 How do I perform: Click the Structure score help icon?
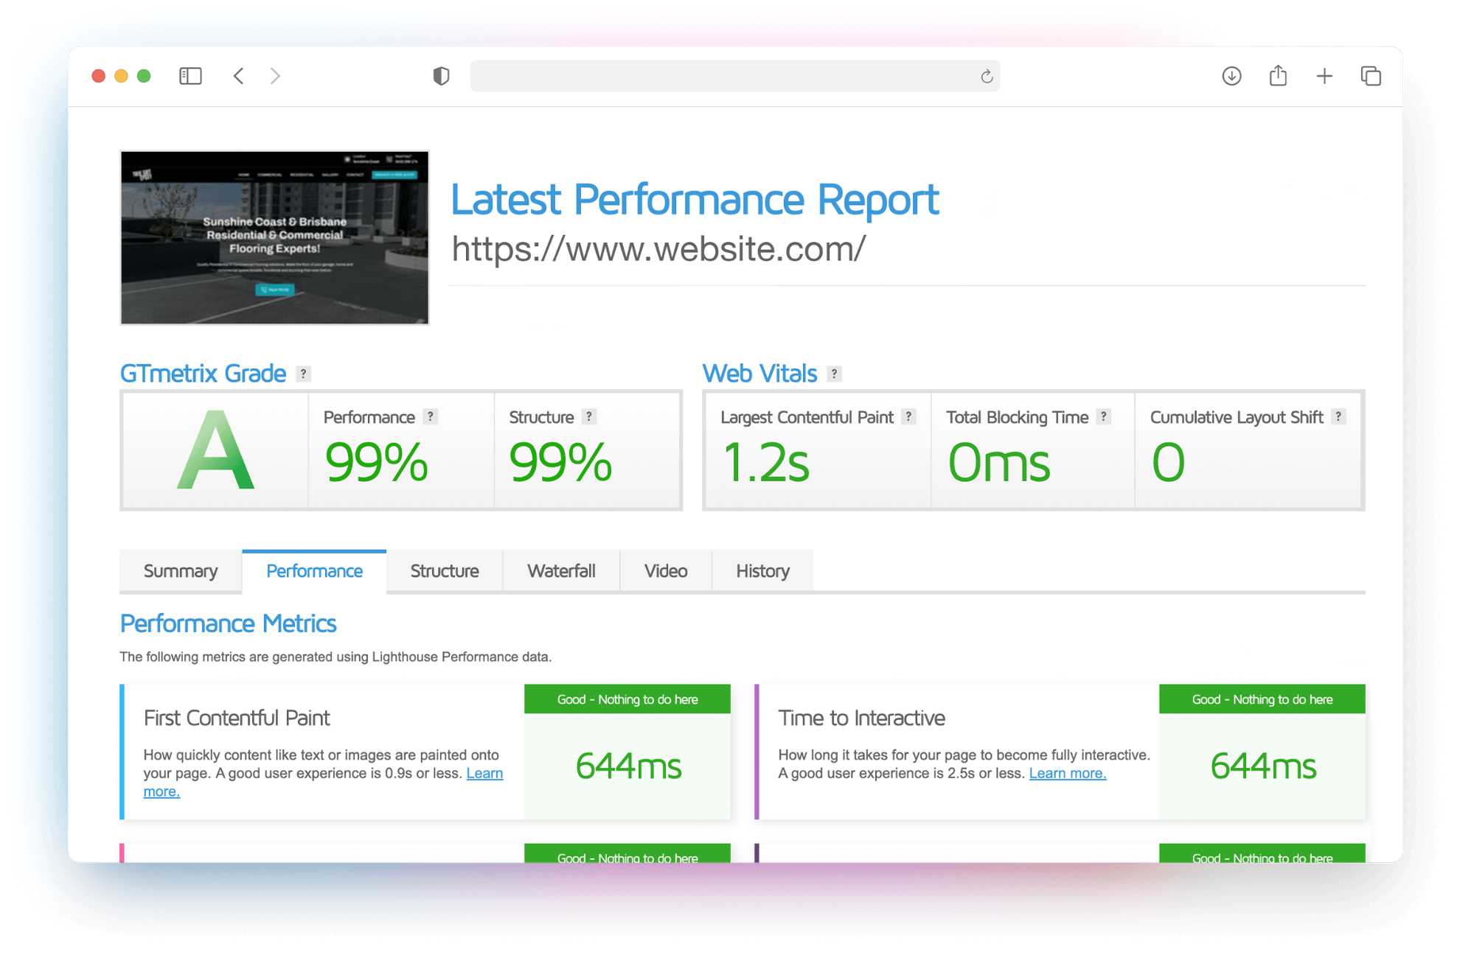[x=588, y=417]
